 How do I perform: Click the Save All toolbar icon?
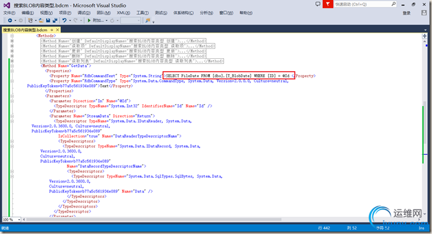tap(55, 20)
